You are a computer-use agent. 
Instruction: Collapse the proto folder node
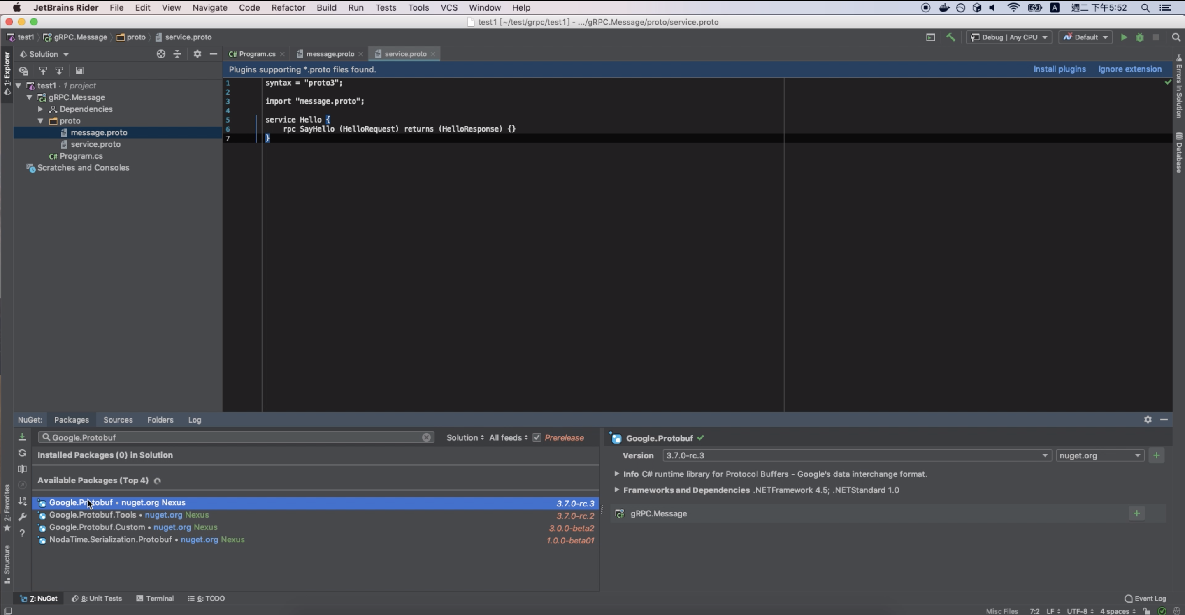tap(40, 121)
